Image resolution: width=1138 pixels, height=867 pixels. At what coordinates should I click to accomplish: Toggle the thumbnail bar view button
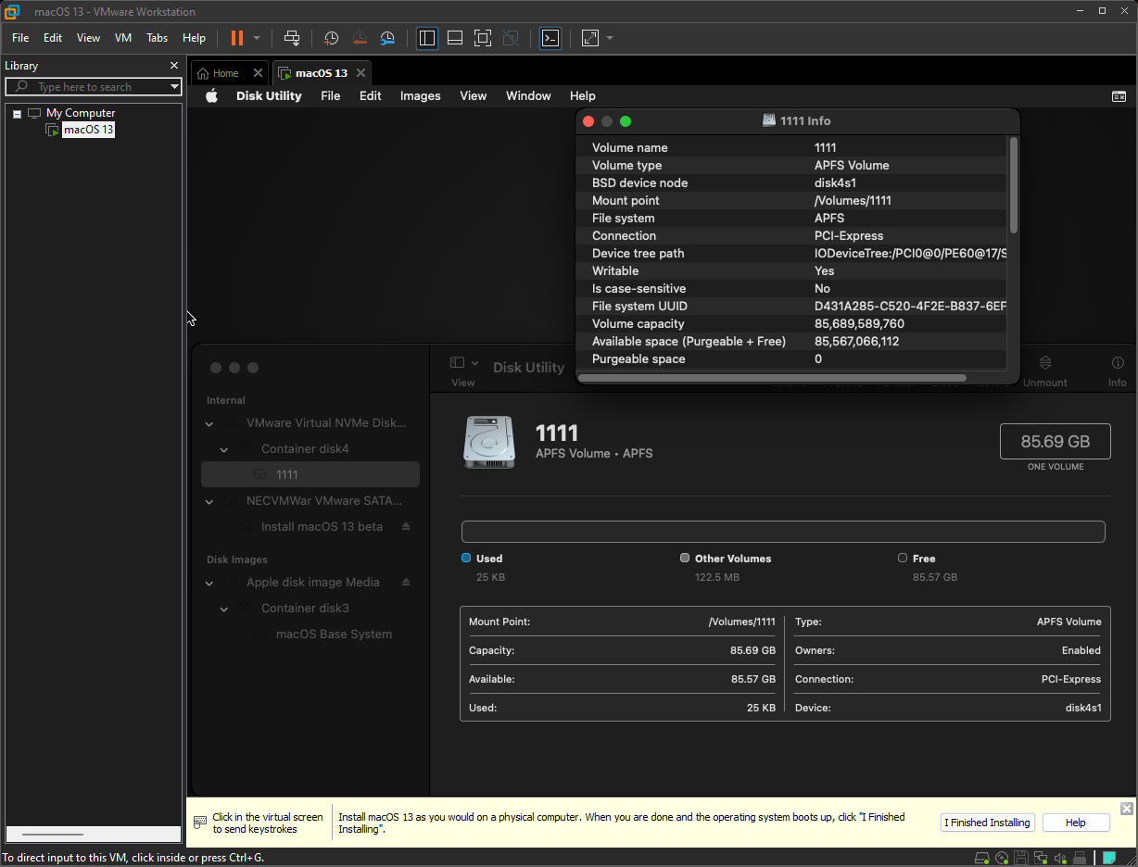[x=455, y=38]
